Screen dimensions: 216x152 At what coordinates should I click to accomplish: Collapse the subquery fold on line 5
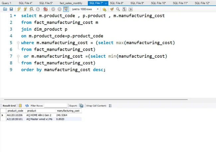point(18,42)
